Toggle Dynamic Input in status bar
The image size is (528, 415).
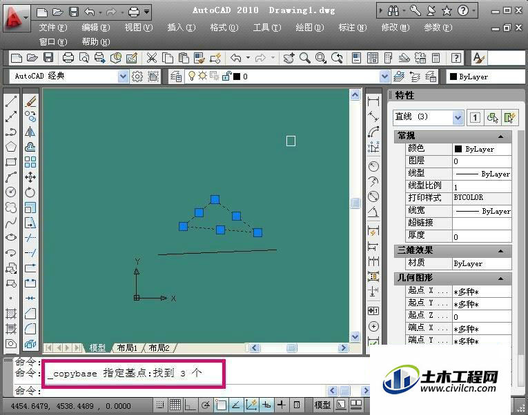(266, 405)
